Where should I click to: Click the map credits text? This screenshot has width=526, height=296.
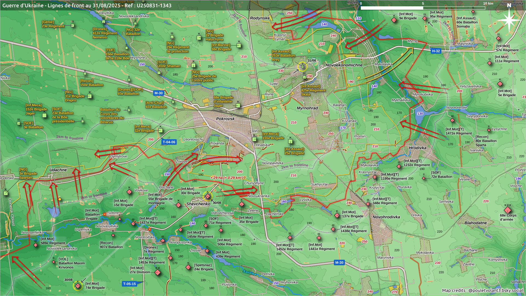coord(482,290)
